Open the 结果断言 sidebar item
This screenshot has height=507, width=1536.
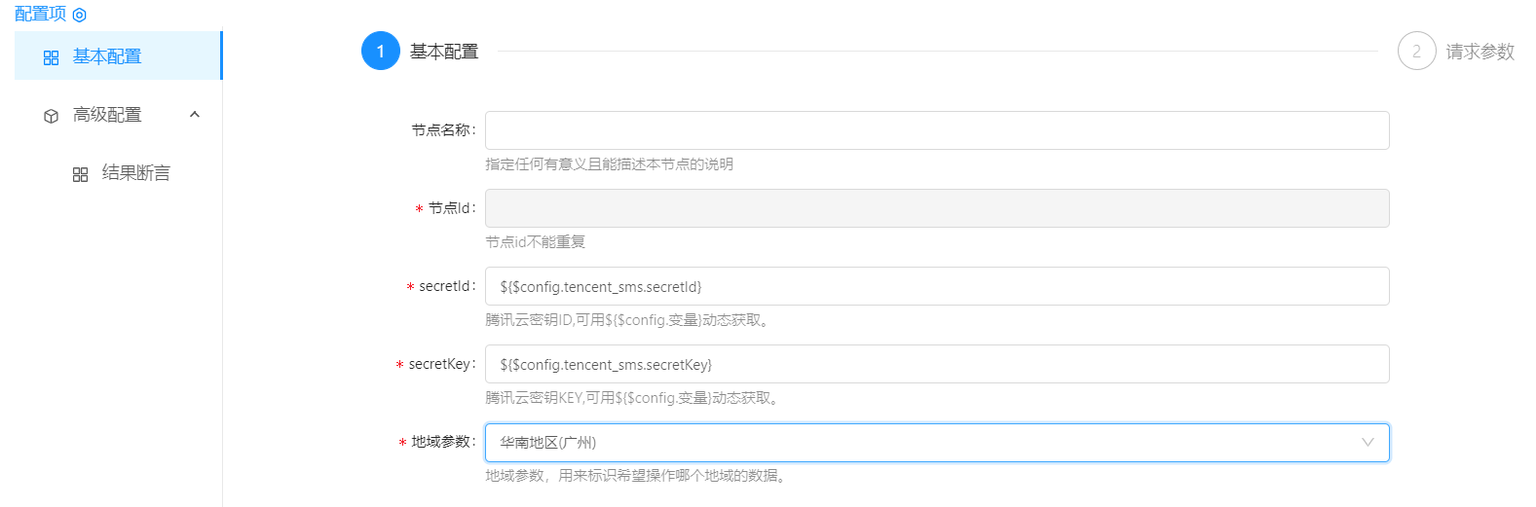coord(136,173)
